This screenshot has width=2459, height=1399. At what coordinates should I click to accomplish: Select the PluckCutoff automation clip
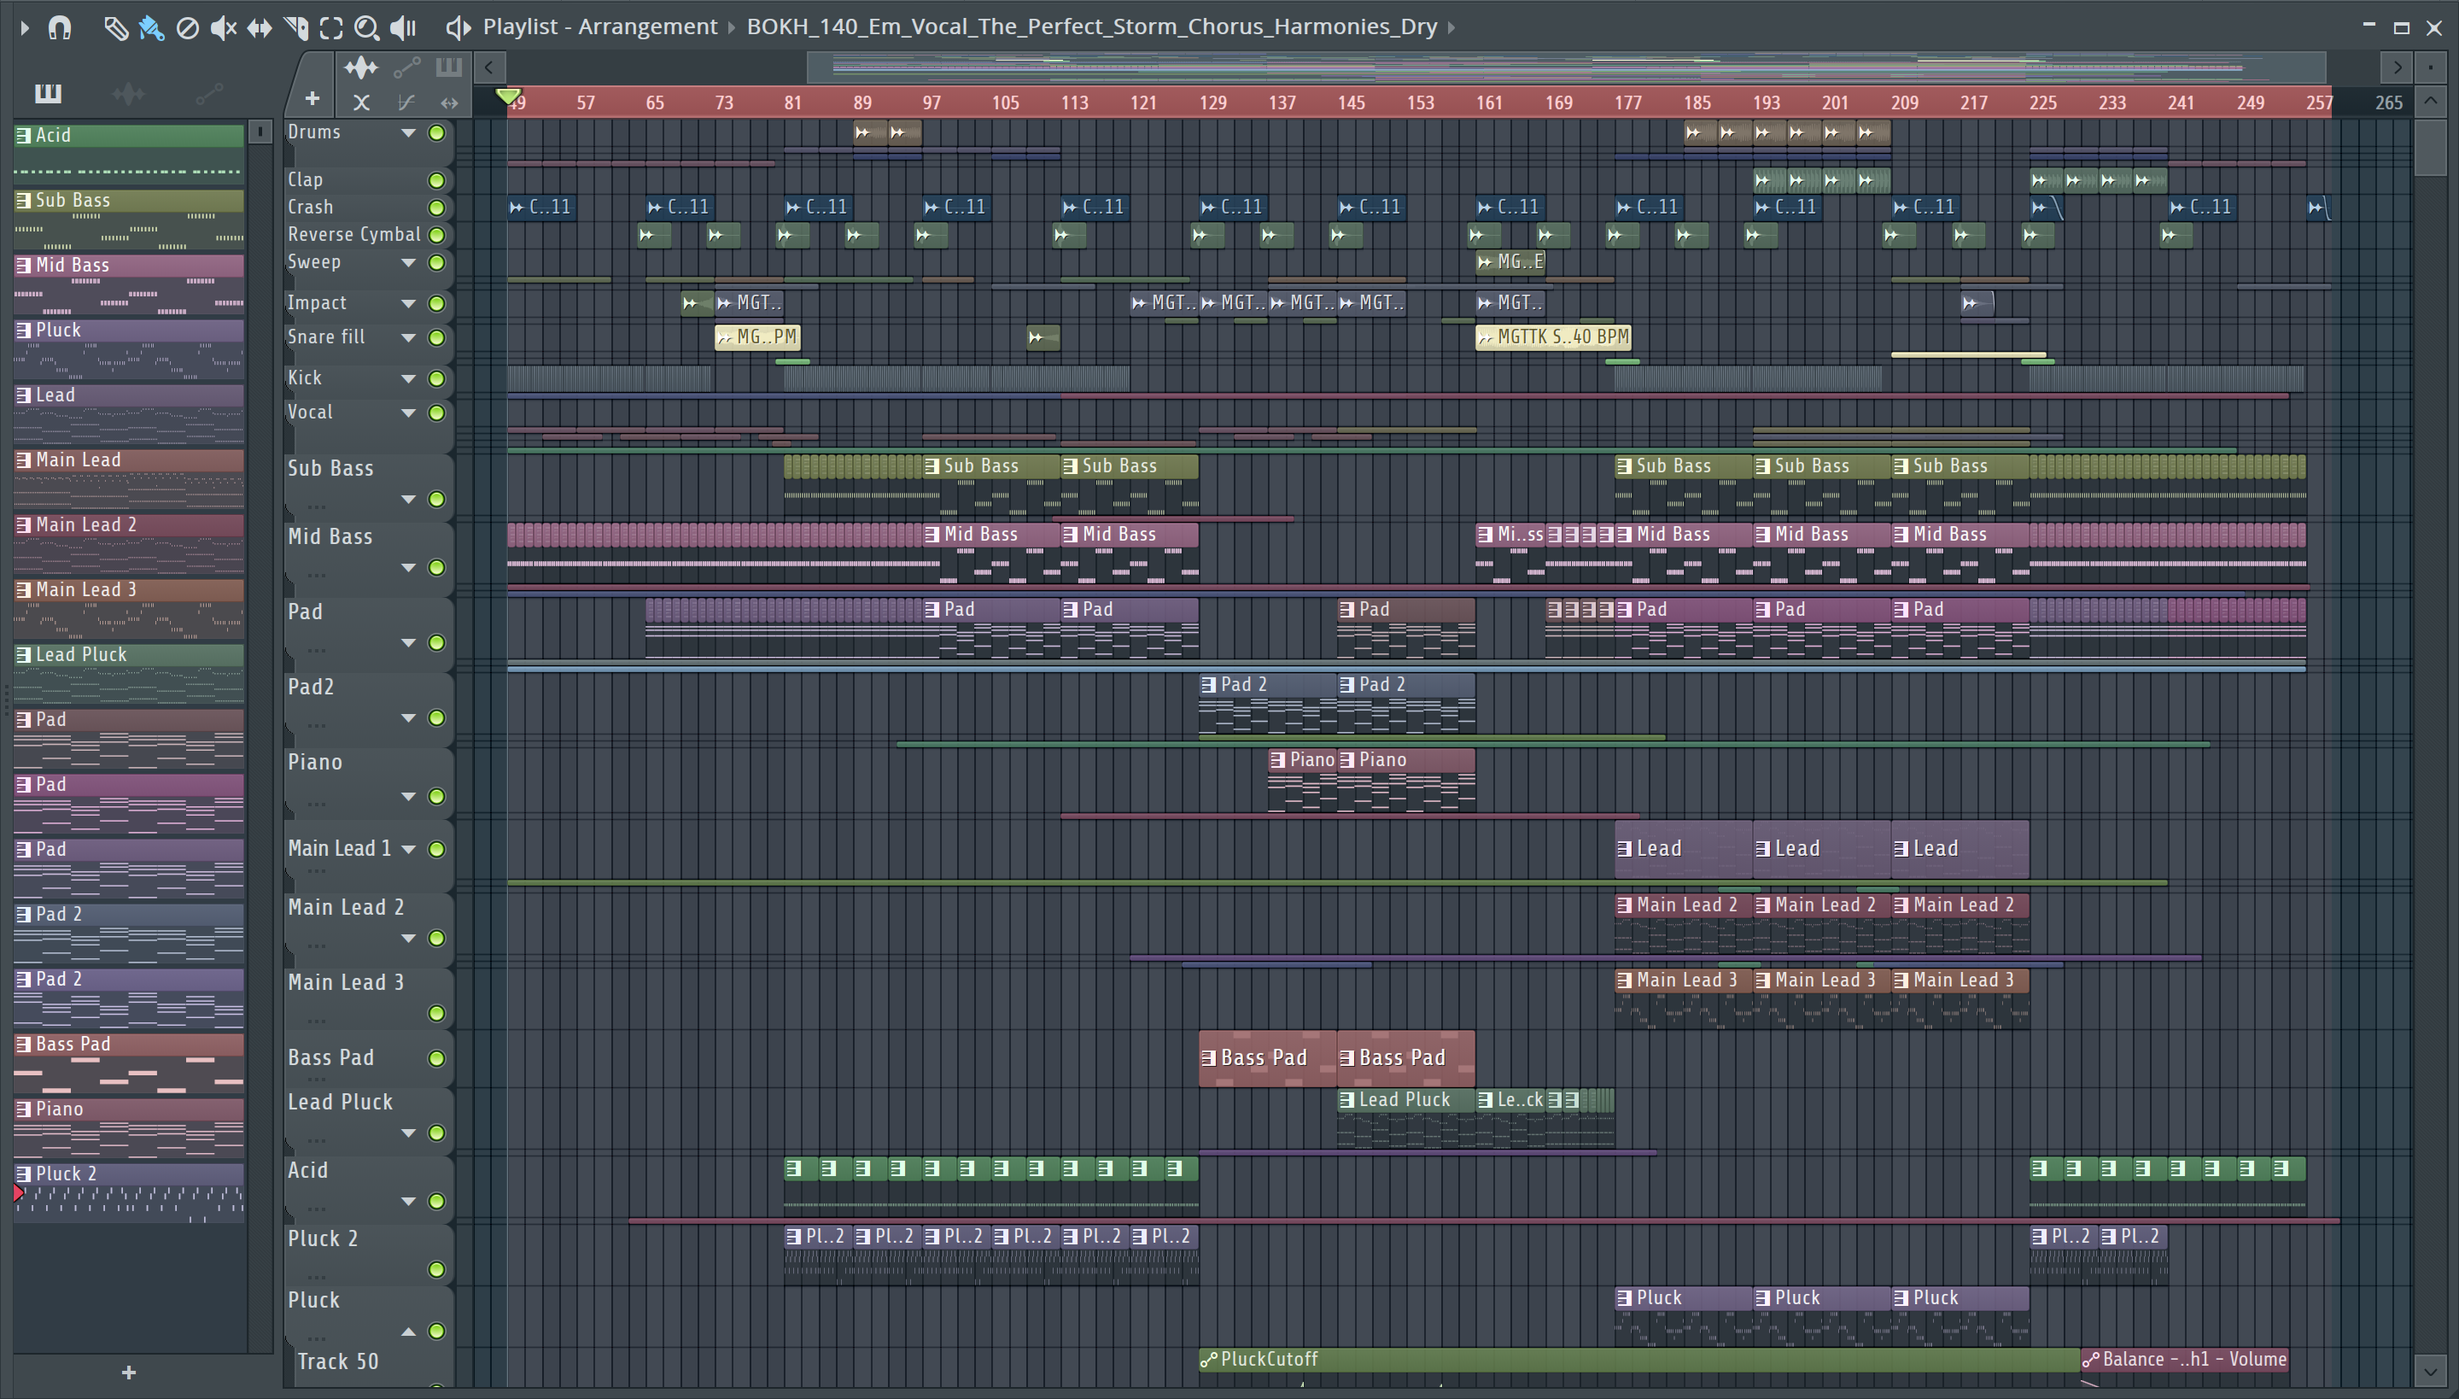(x=1638, y=1360)
